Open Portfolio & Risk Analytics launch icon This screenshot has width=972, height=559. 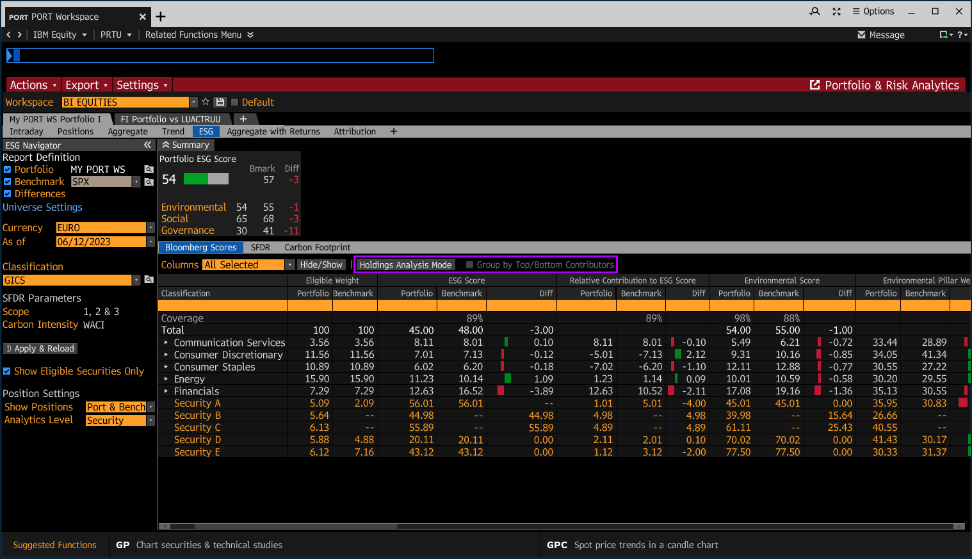tap(814, 85)
